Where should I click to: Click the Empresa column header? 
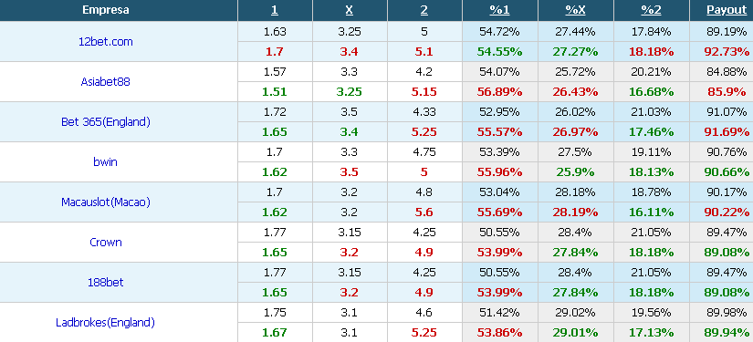106,10
